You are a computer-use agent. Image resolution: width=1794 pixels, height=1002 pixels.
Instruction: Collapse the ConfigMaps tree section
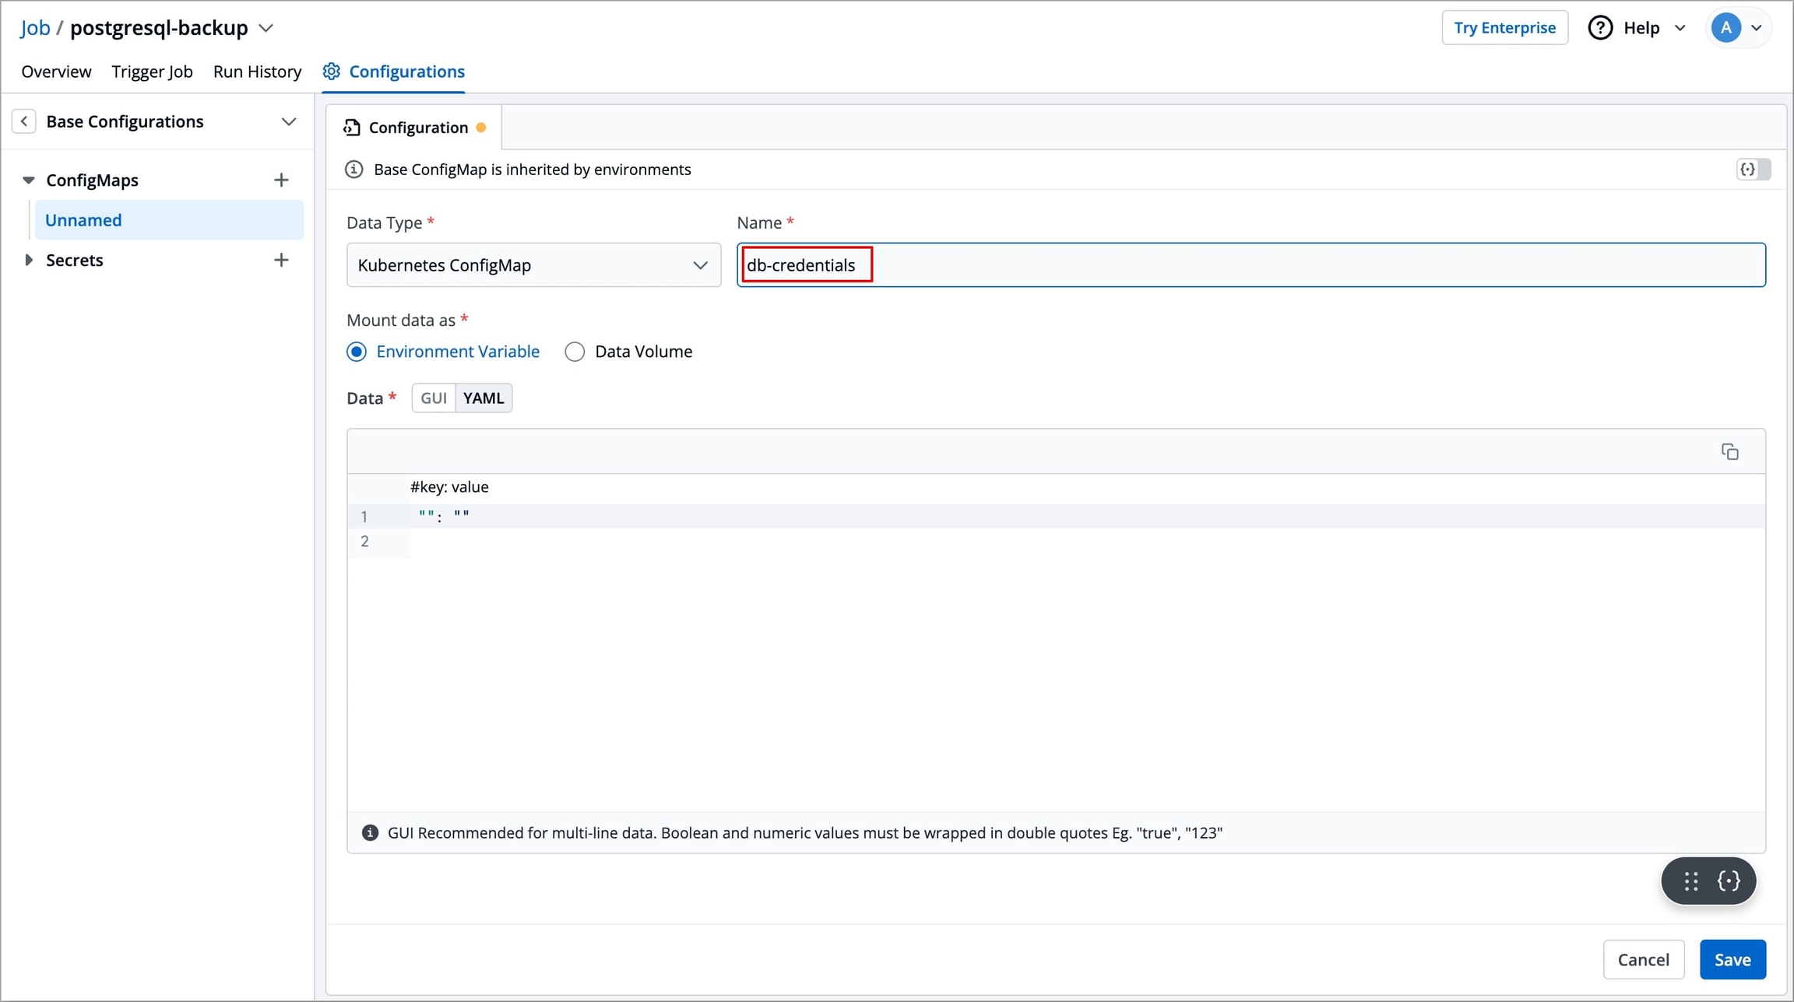pyautogui.click(x=29, y=180)
